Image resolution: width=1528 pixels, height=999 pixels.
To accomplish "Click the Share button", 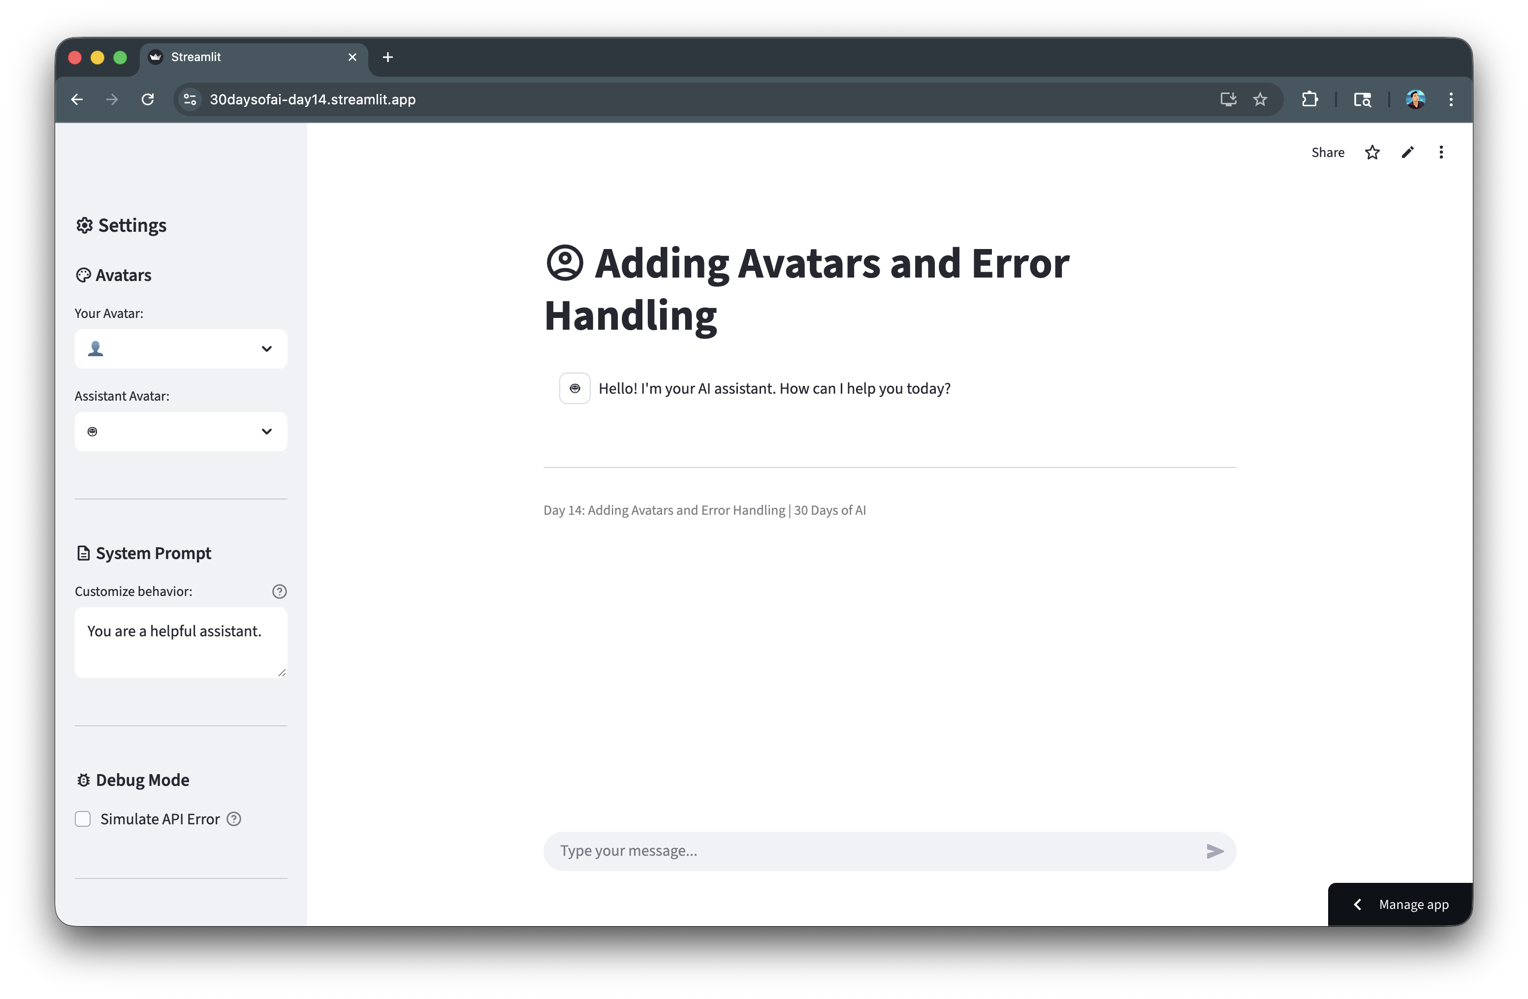I will coord(1328,153).
